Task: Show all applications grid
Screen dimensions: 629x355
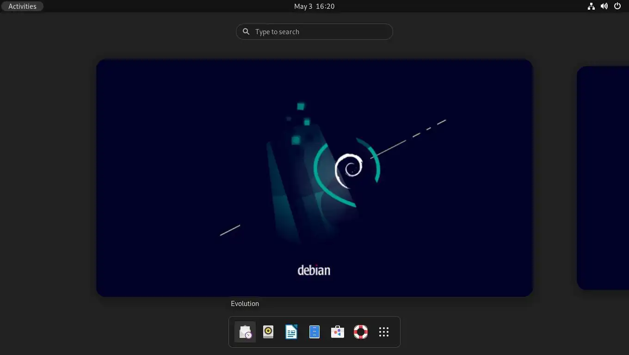Action: tap(384, 332)
